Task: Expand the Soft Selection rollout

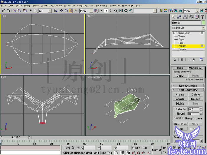Action: click(x=188, y=86)
